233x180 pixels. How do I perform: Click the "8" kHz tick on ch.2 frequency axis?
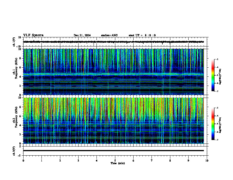click(x=20, y=107)
